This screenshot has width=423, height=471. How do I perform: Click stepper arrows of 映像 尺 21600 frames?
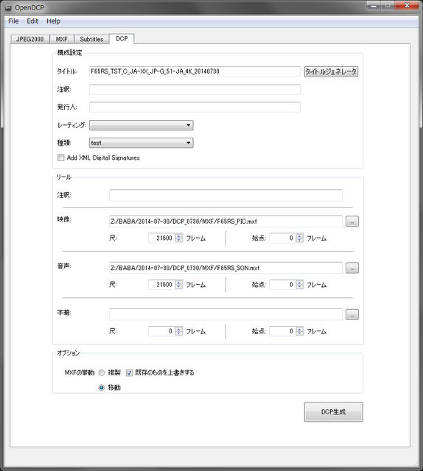point(179,238)
